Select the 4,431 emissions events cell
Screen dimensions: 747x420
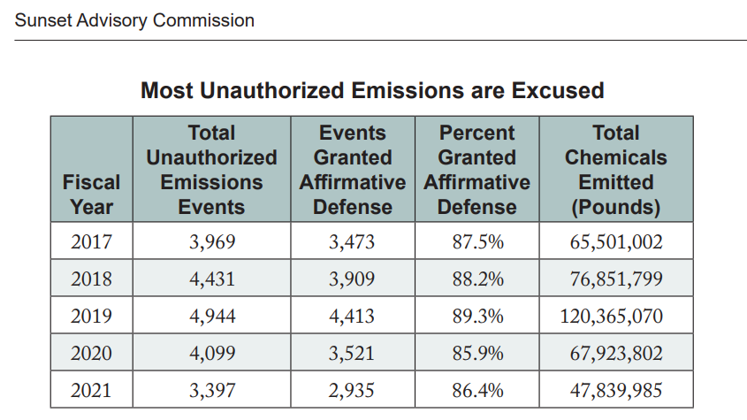(x=212, y=279)
